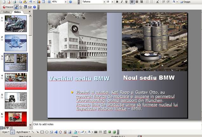This screenshot has width=202, height=137.
Task: Switch to the Outline tab
Action: [x=6, y=12]
